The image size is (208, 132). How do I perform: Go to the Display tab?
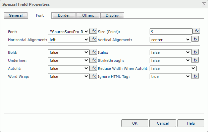click(x=112, y=15)
